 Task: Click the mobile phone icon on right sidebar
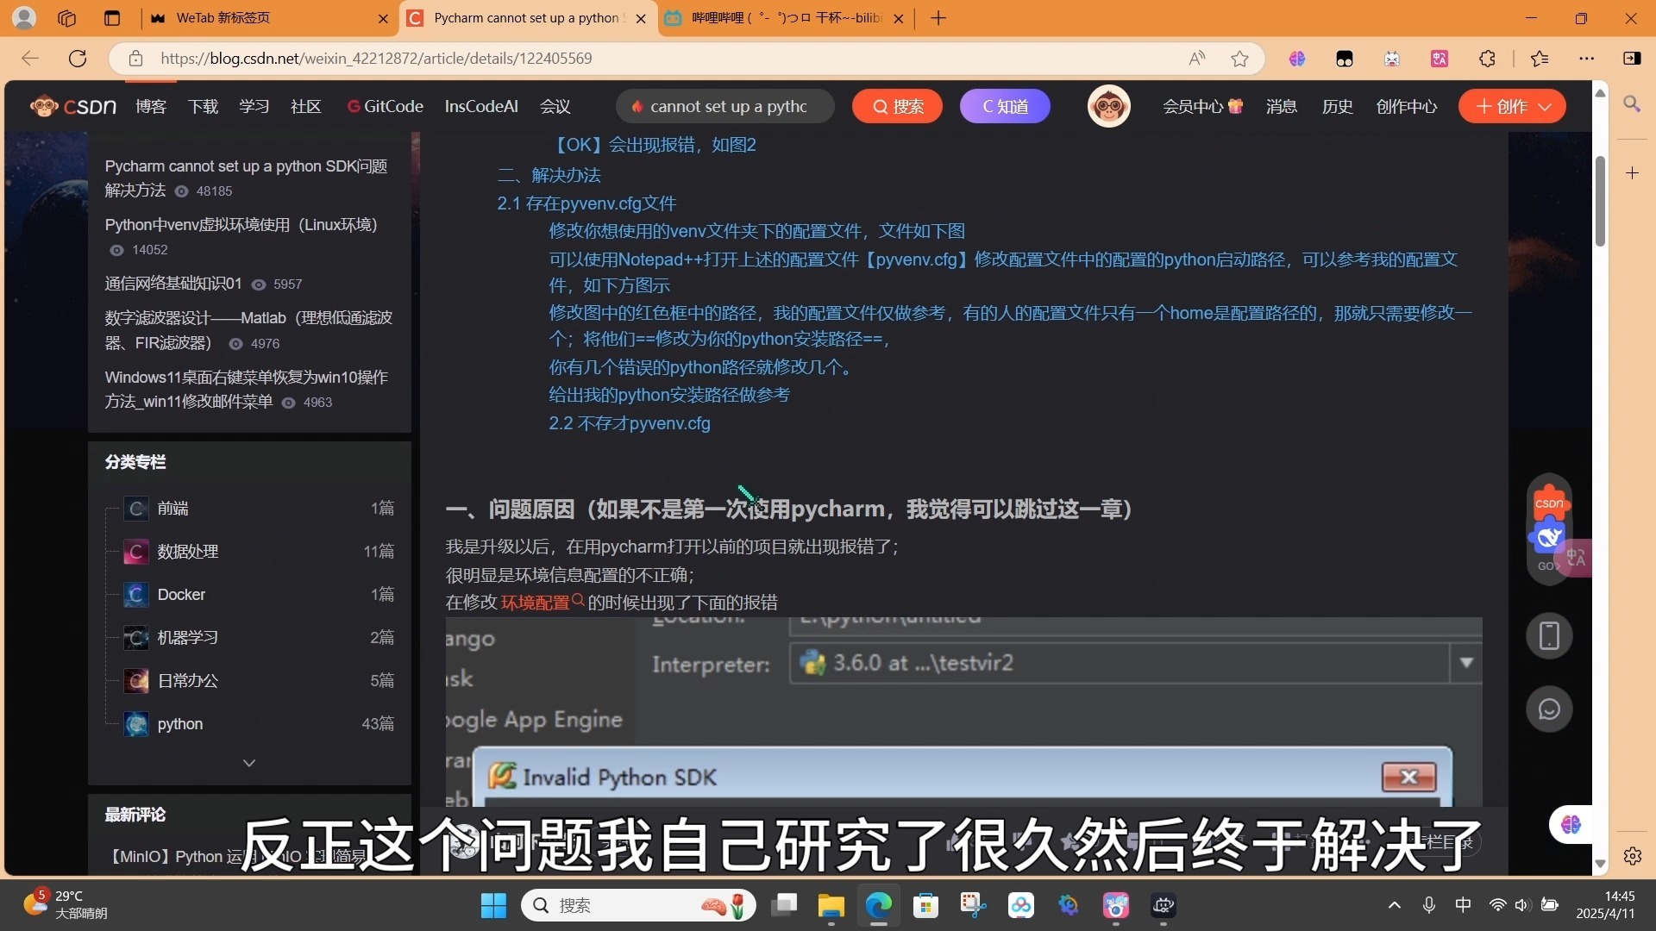1549,636
